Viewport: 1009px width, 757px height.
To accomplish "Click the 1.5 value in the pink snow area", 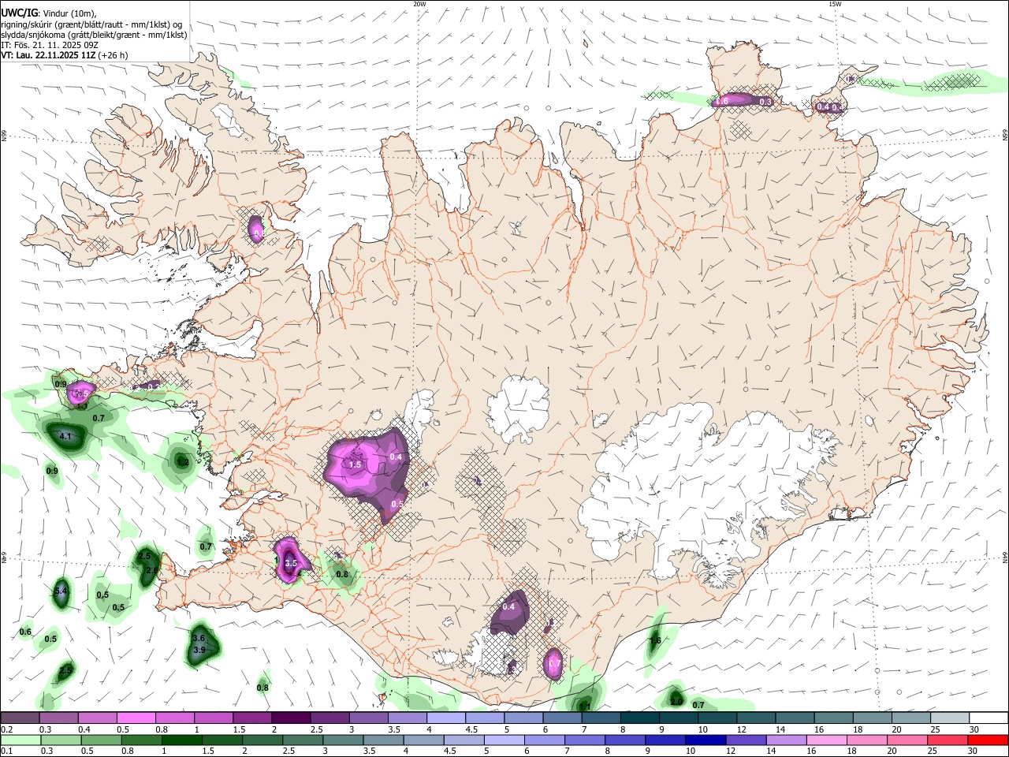I will coord(355,464).
